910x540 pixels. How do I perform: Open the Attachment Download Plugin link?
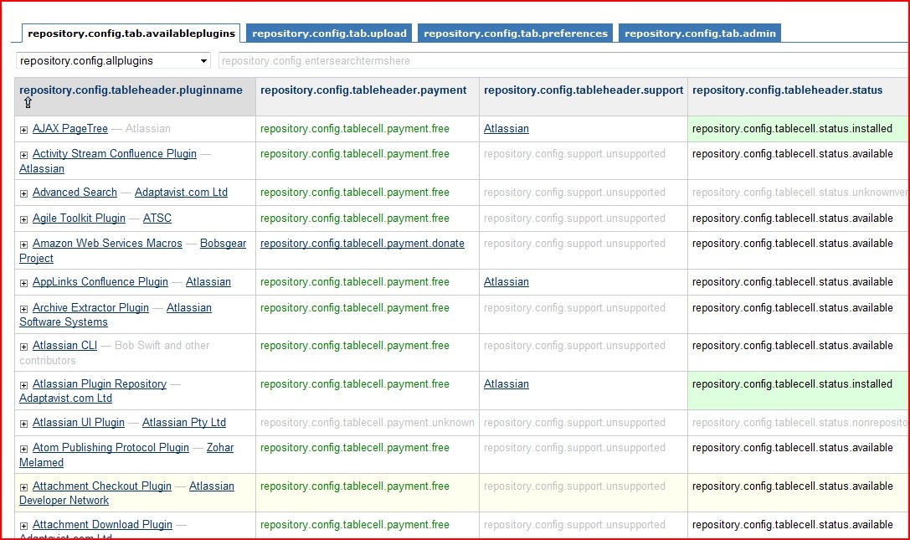pos(102,524)
